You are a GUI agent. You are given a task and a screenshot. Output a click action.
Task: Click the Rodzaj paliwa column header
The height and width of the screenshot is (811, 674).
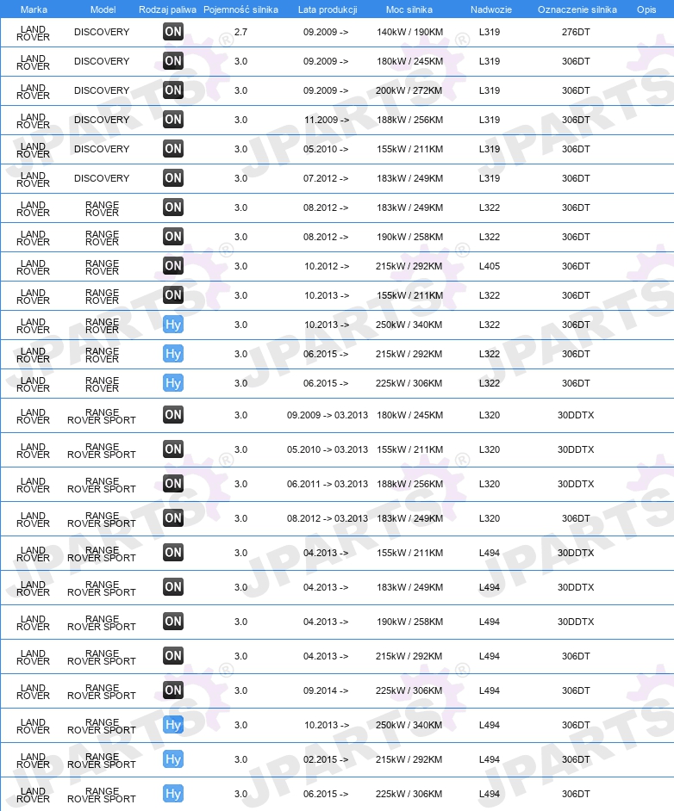(x=167, y=9)
